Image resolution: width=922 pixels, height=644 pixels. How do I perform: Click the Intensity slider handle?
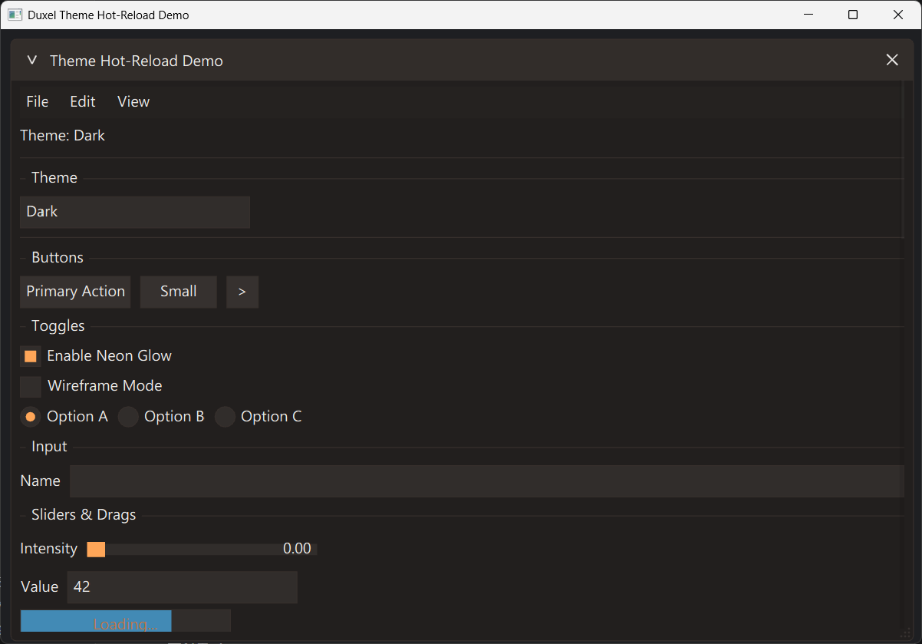point(96,550)
